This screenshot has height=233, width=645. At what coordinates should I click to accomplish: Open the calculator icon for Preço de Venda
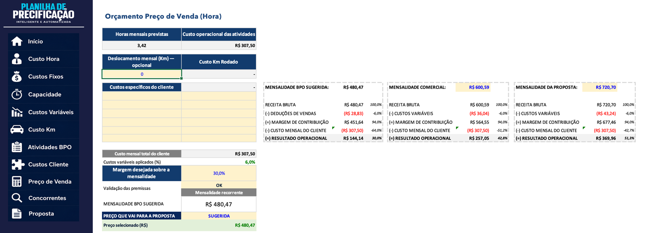(x=17, y=182)
